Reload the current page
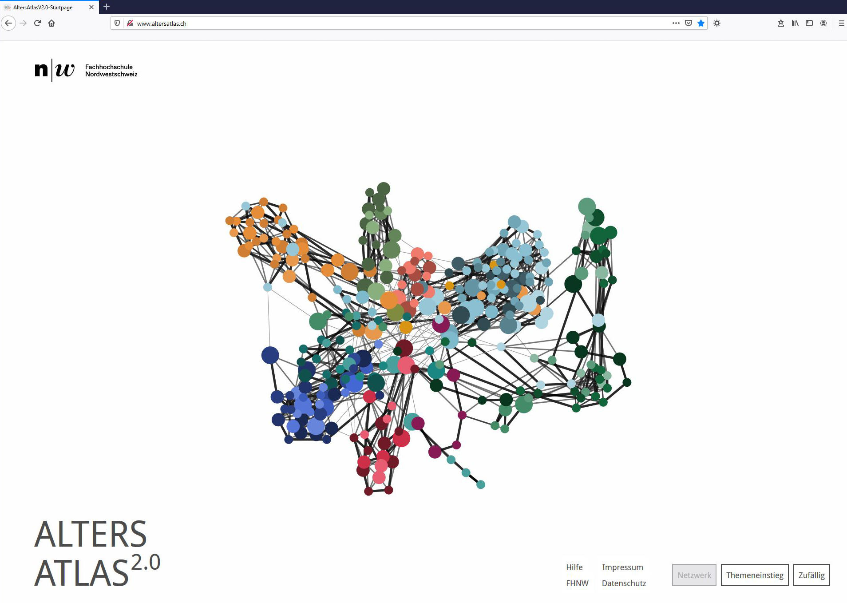The height and width of the screenshot is (603, 847). tap(37, 23)
